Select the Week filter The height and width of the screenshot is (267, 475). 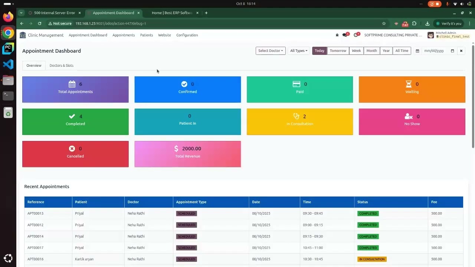(356, 51)
